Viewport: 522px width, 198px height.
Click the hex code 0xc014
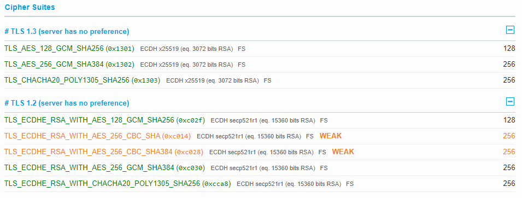tap(177, 136)
